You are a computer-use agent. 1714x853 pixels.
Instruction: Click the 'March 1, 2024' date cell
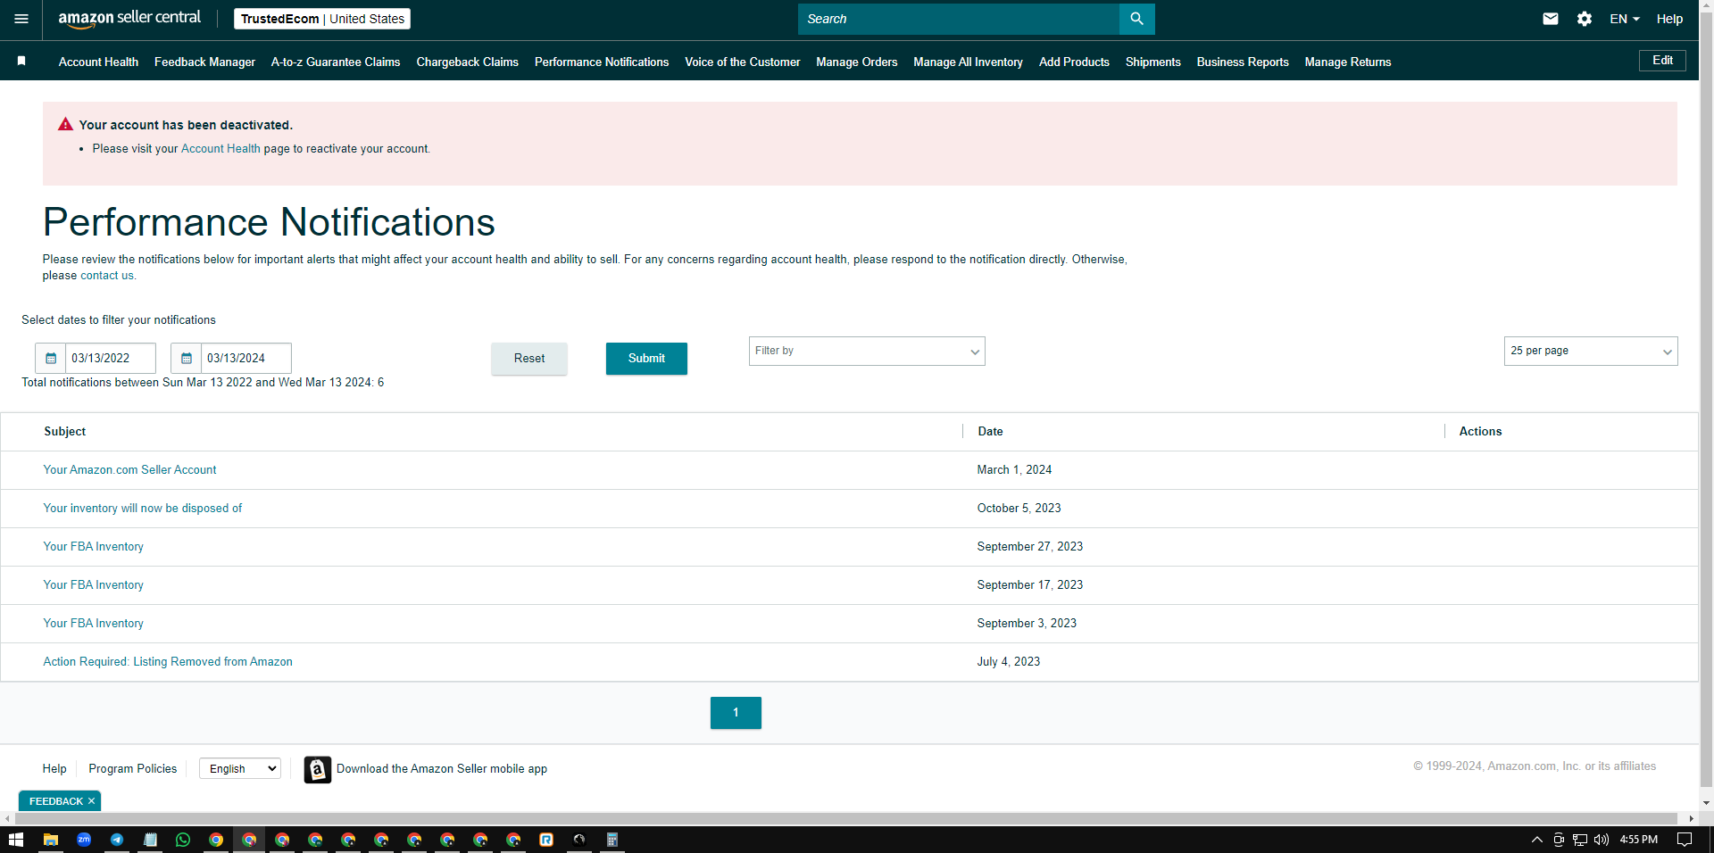pyautogui.click(x=1014, y=470)
